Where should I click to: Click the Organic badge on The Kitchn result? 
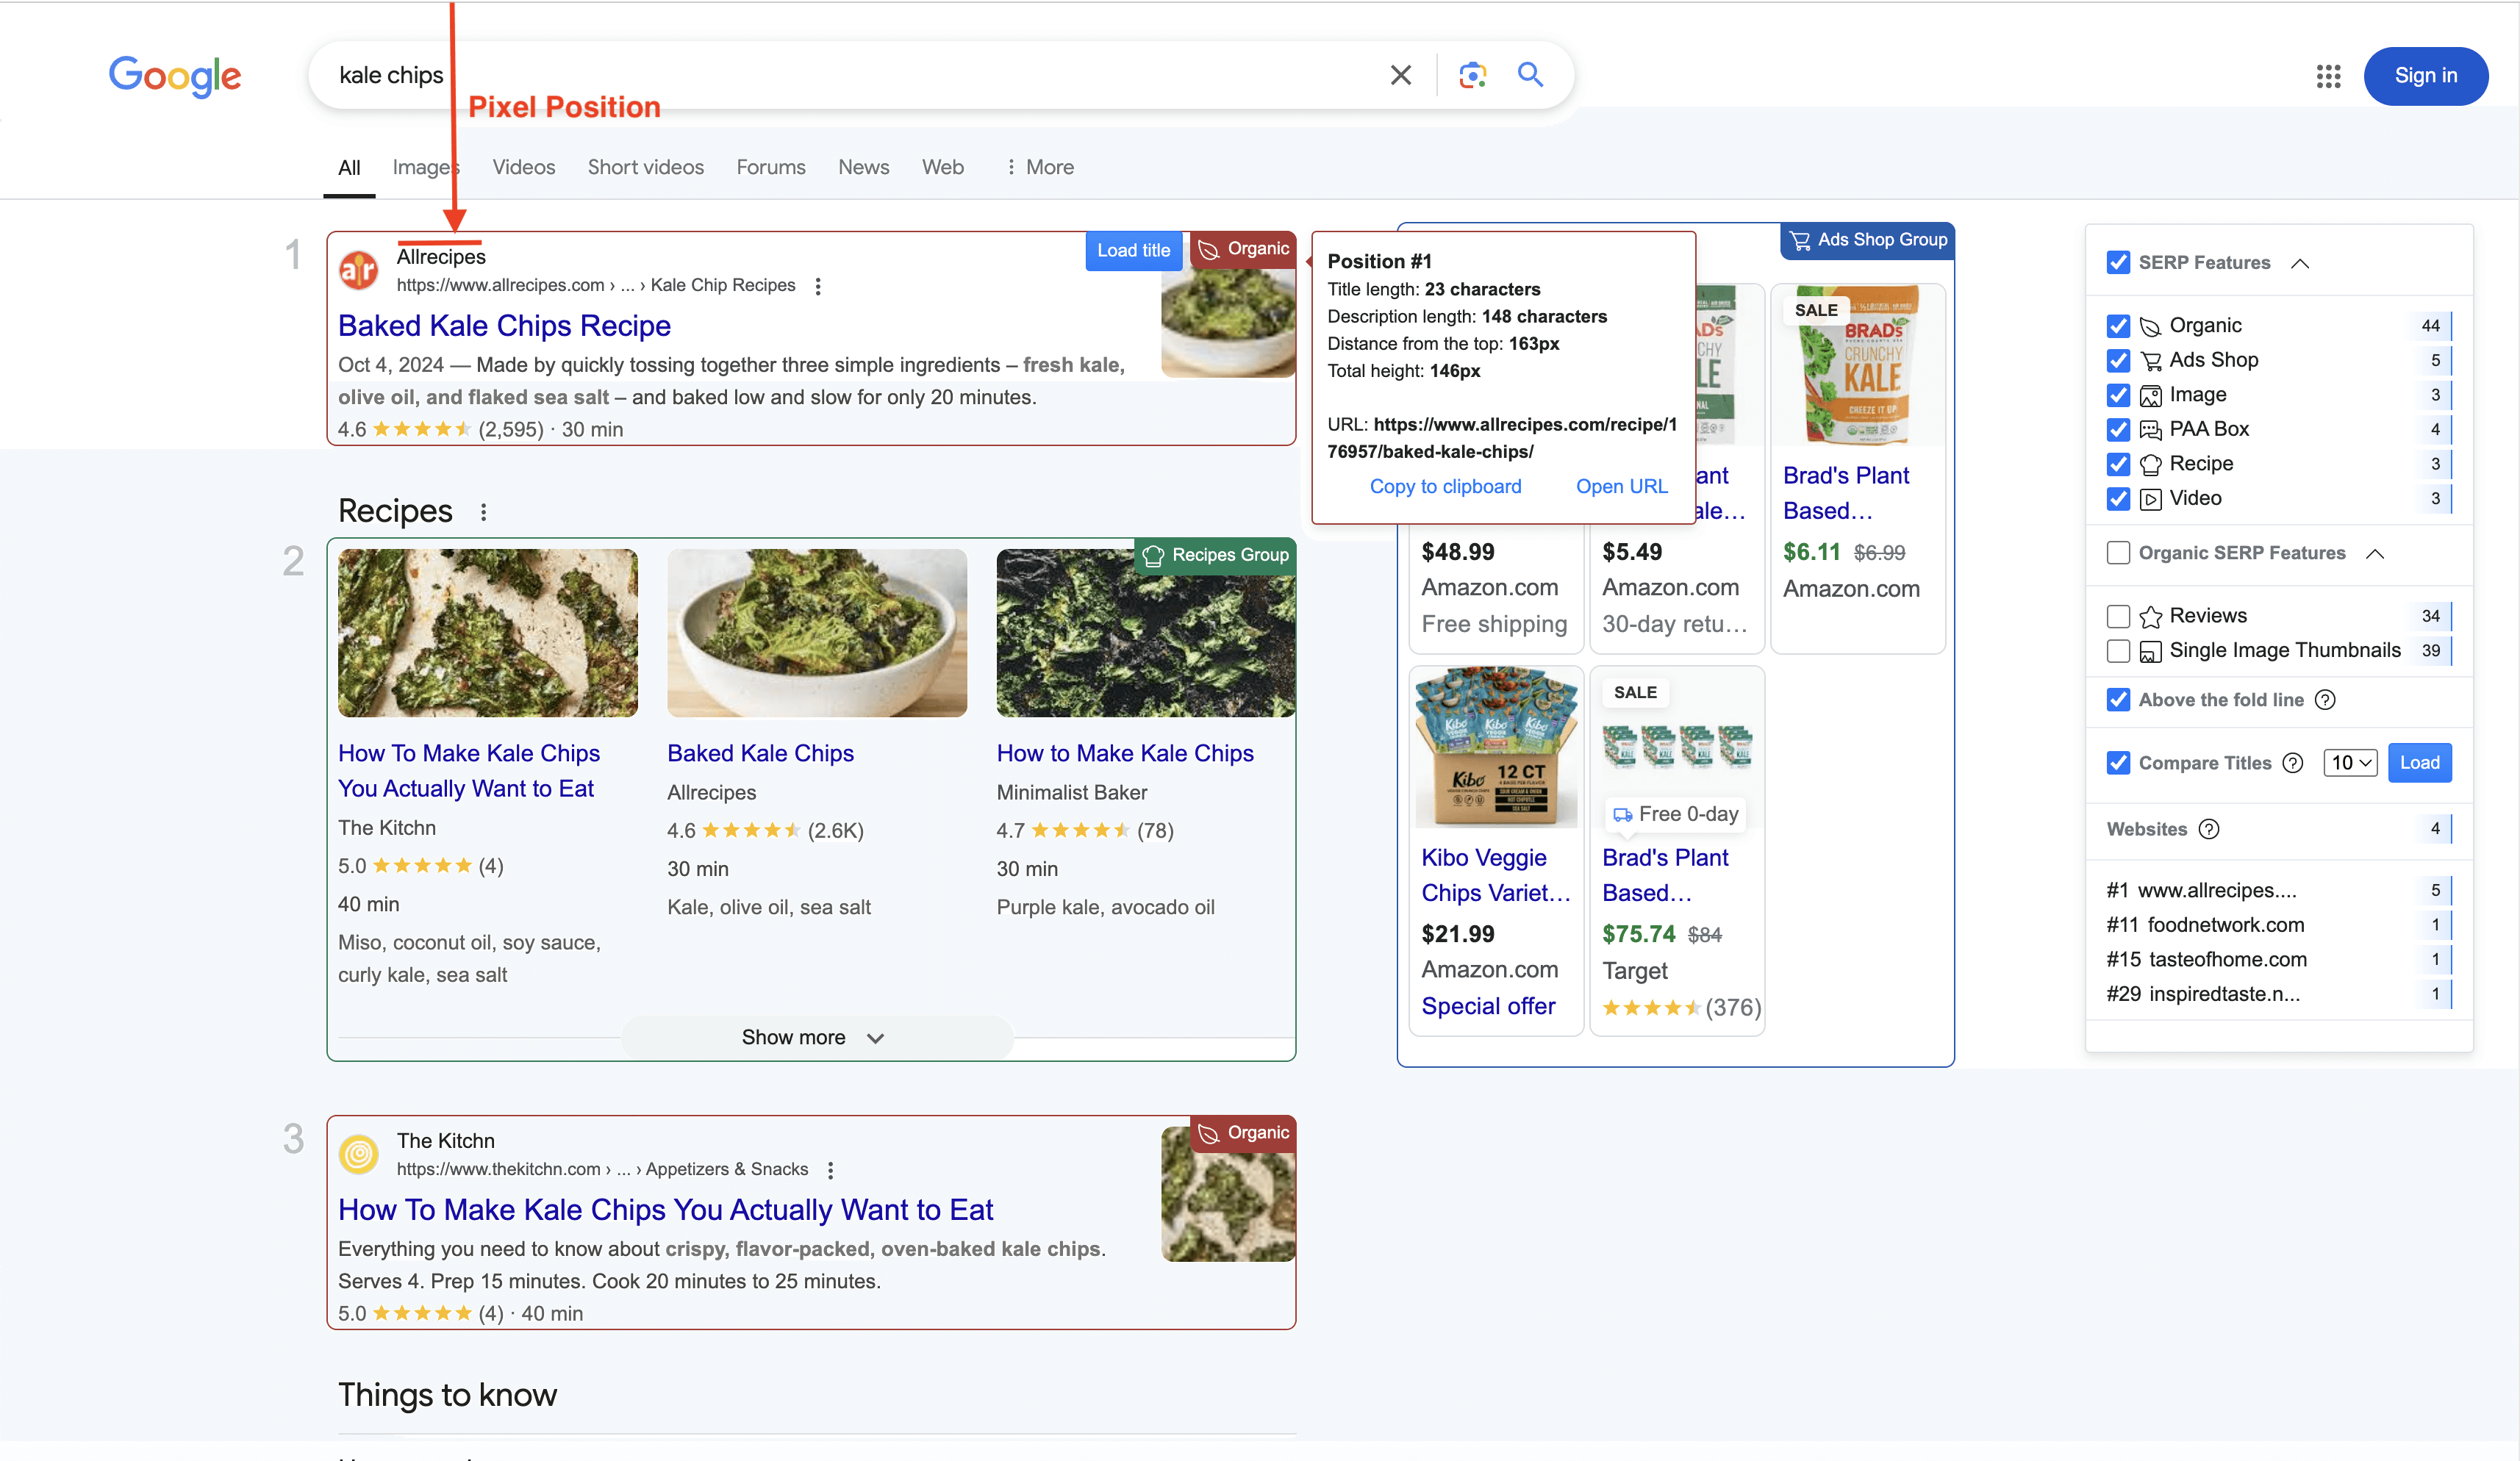pos(1243,1133)
